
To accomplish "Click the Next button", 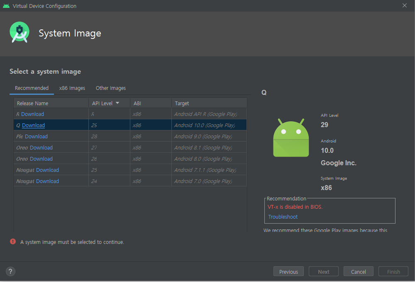I will click(323, 271).
